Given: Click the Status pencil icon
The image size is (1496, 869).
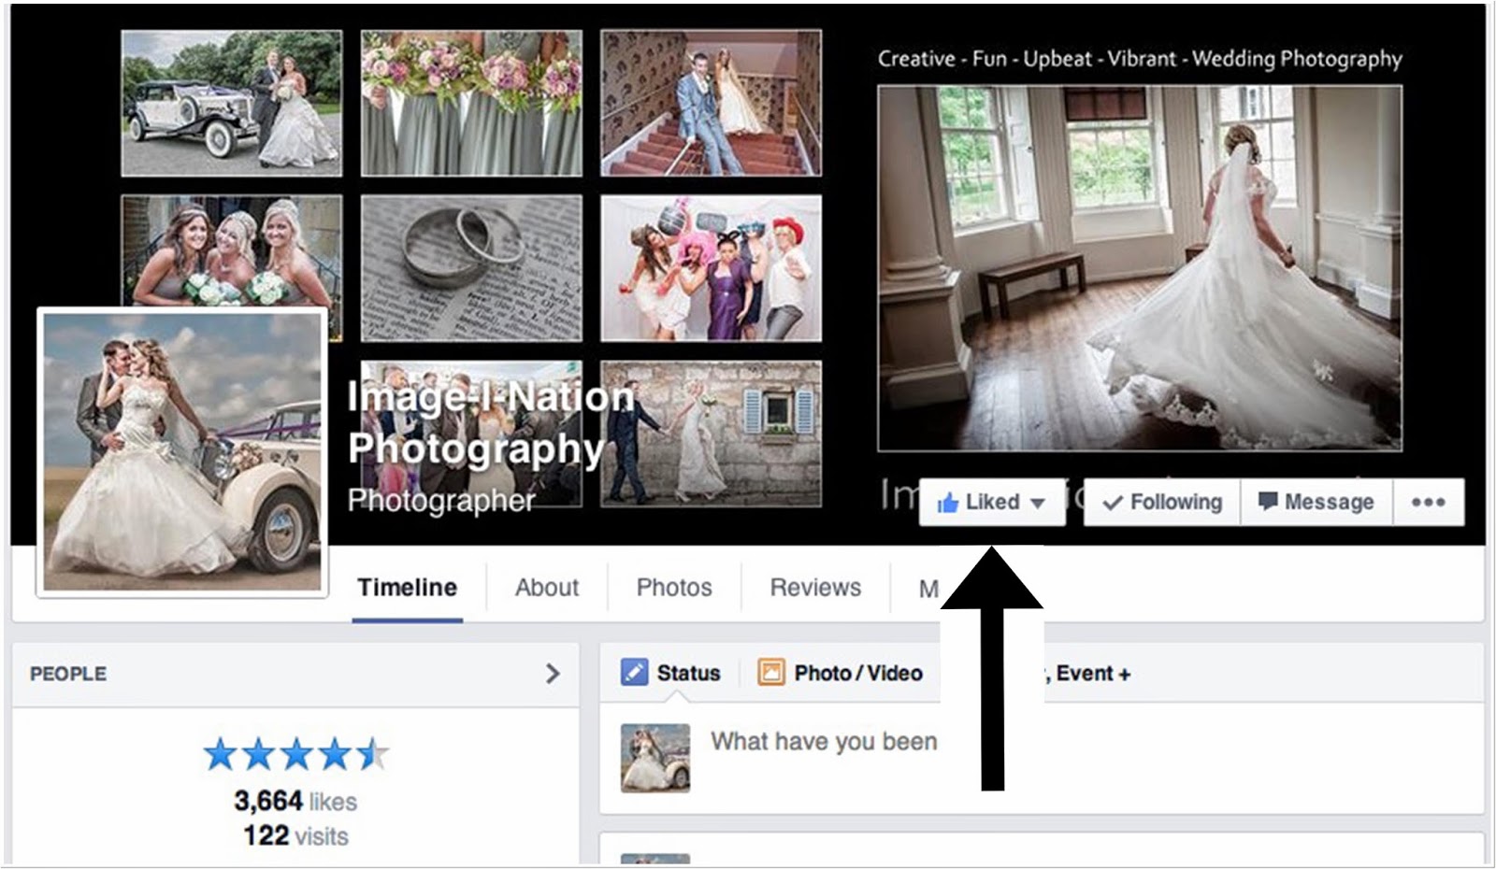Looking at the screenshot, I should 634,673.
